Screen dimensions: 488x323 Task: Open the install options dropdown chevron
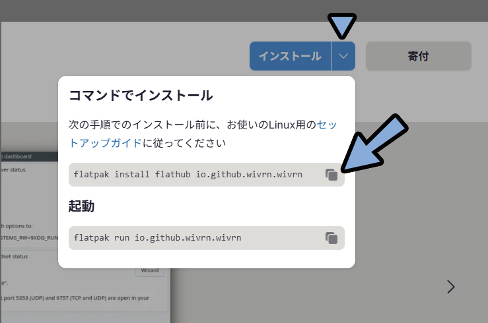(343, 56)
